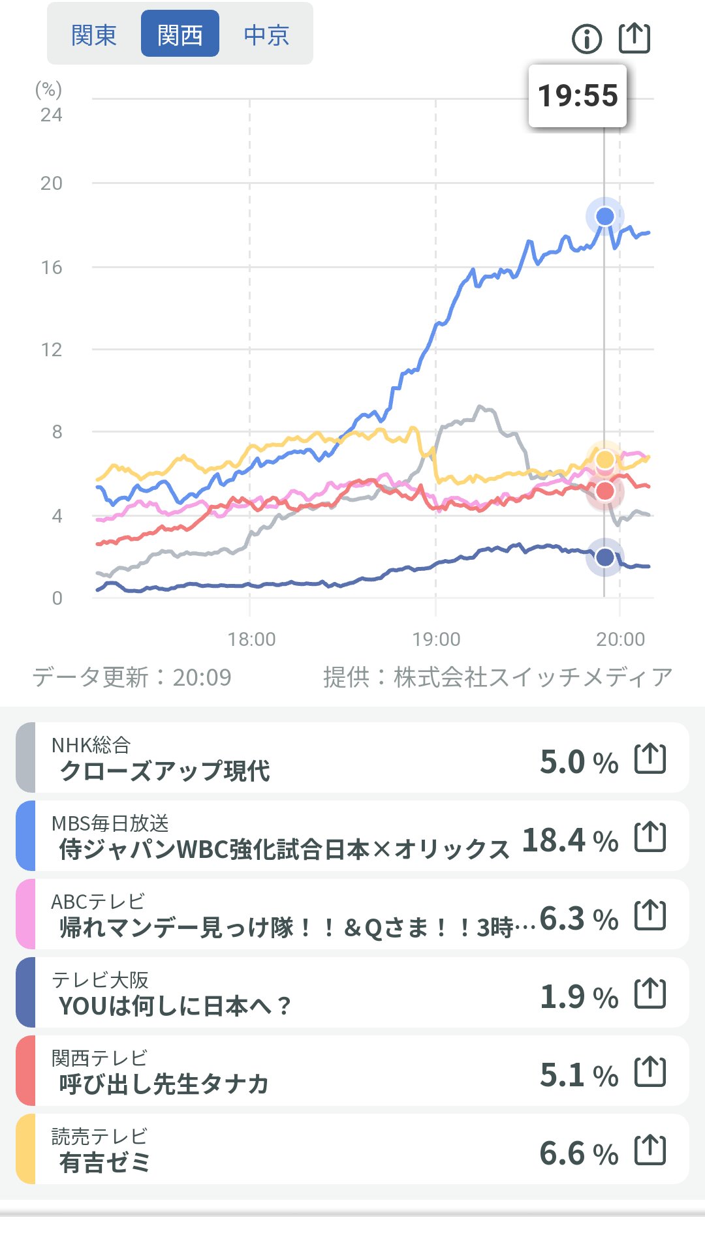Click the gray NHK総合 color bar

coord(25,758)
